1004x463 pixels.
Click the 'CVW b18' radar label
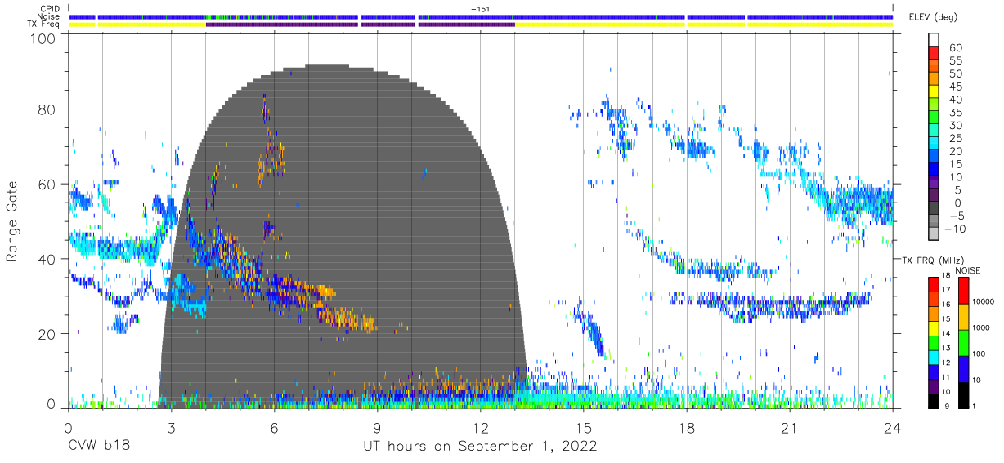point(99,447)
